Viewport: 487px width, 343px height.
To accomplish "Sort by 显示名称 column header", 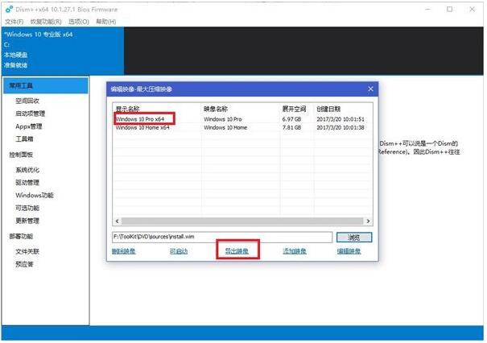I will tap(127, 109).
